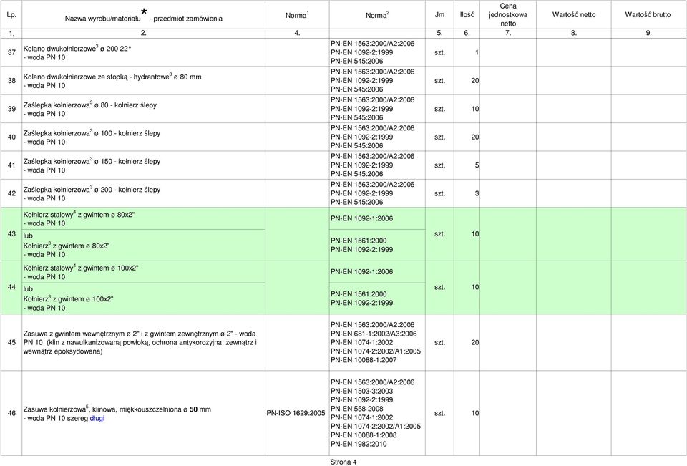This screenshot has width=687, height=466.
Task: Click empty 'Wartość netto' cell in row 40
Action: [x=573, y=137]
